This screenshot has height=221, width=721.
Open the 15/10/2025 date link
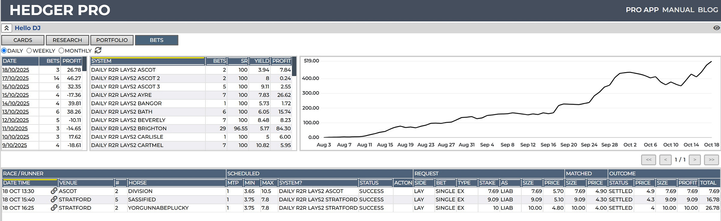15,95
